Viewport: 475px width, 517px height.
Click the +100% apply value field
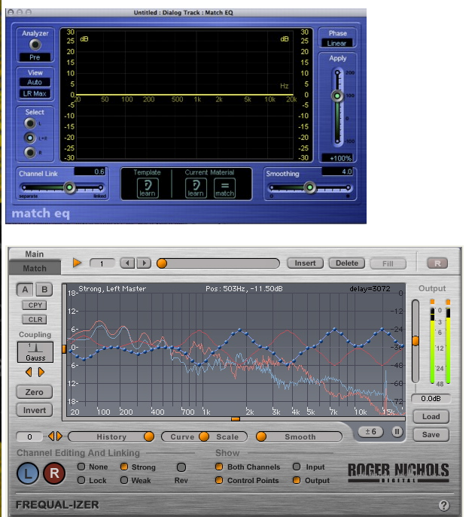[337, 158]
